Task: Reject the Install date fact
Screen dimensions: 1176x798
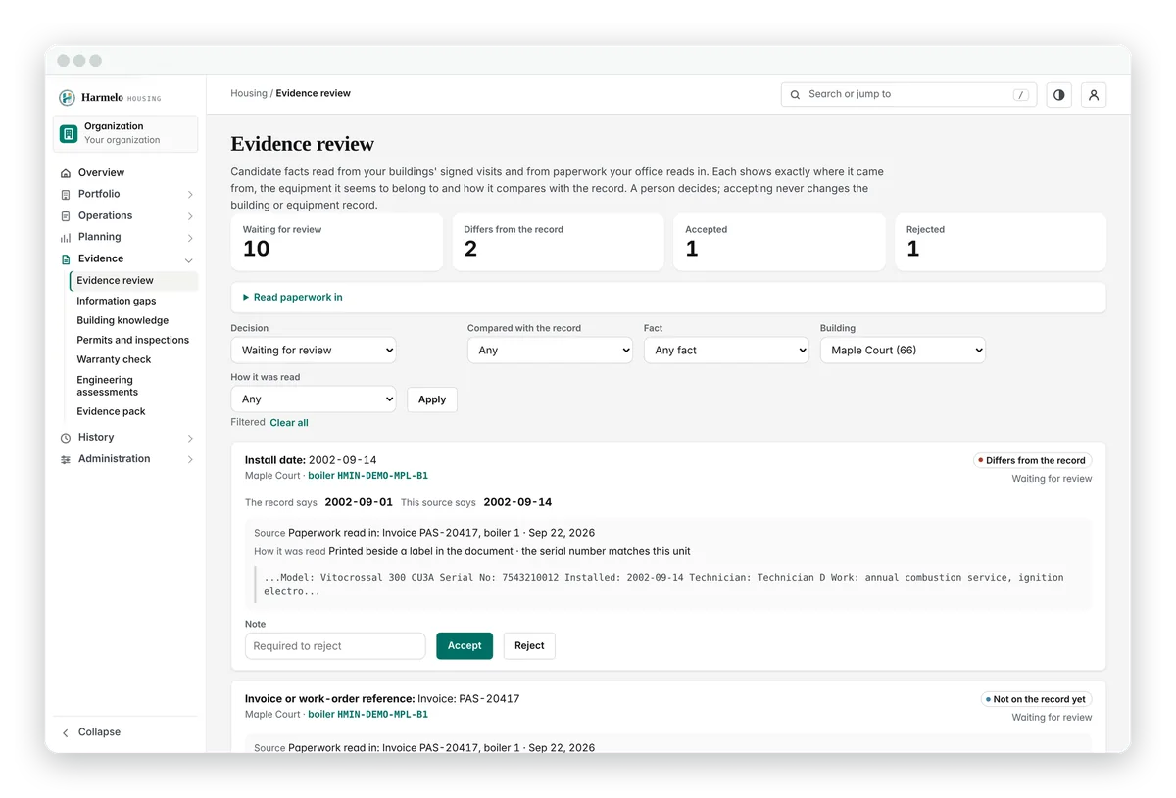Action: [529, 645]
